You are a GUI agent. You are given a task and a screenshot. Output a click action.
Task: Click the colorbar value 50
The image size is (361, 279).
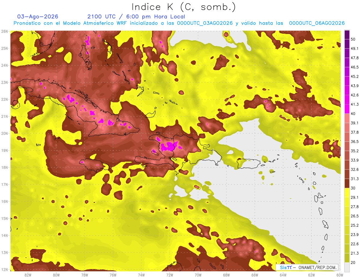click(353, 39)
